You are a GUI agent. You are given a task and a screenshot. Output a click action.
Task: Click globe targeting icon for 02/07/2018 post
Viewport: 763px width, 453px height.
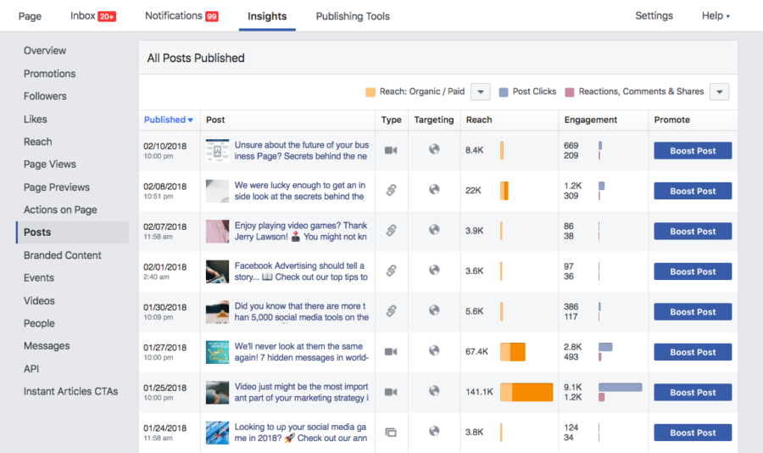(x=434, y=229)
